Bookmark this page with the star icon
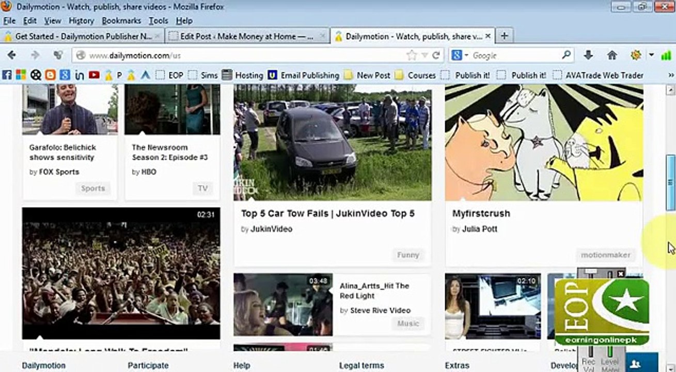The image size is (676, 372). tap(412, 55)
